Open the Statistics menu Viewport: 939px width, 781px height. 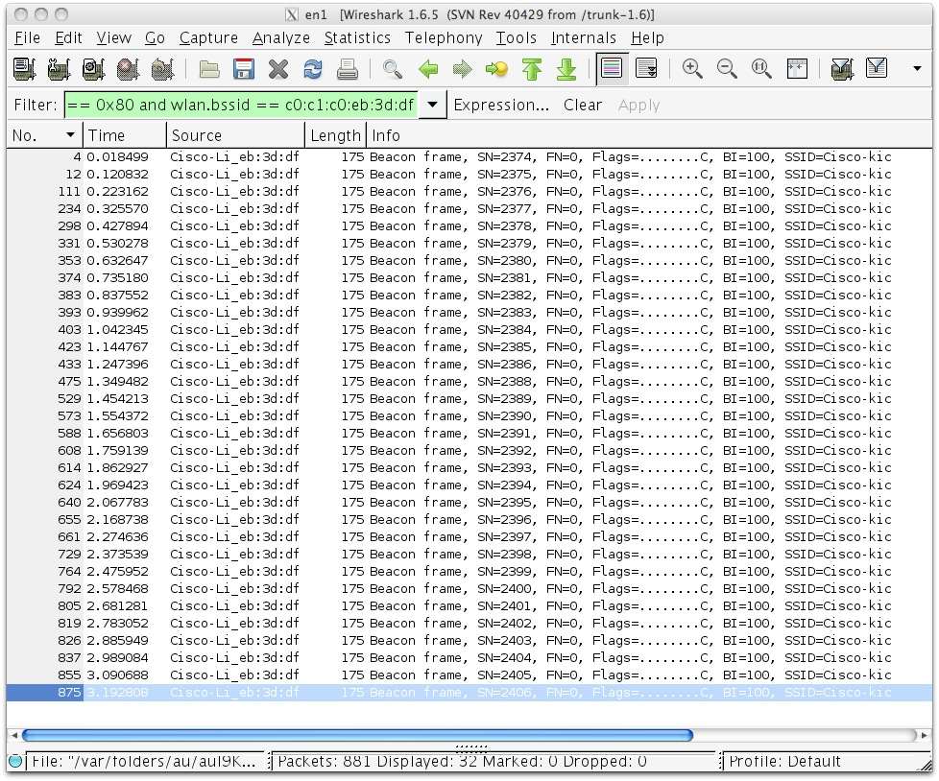[357, 37]
